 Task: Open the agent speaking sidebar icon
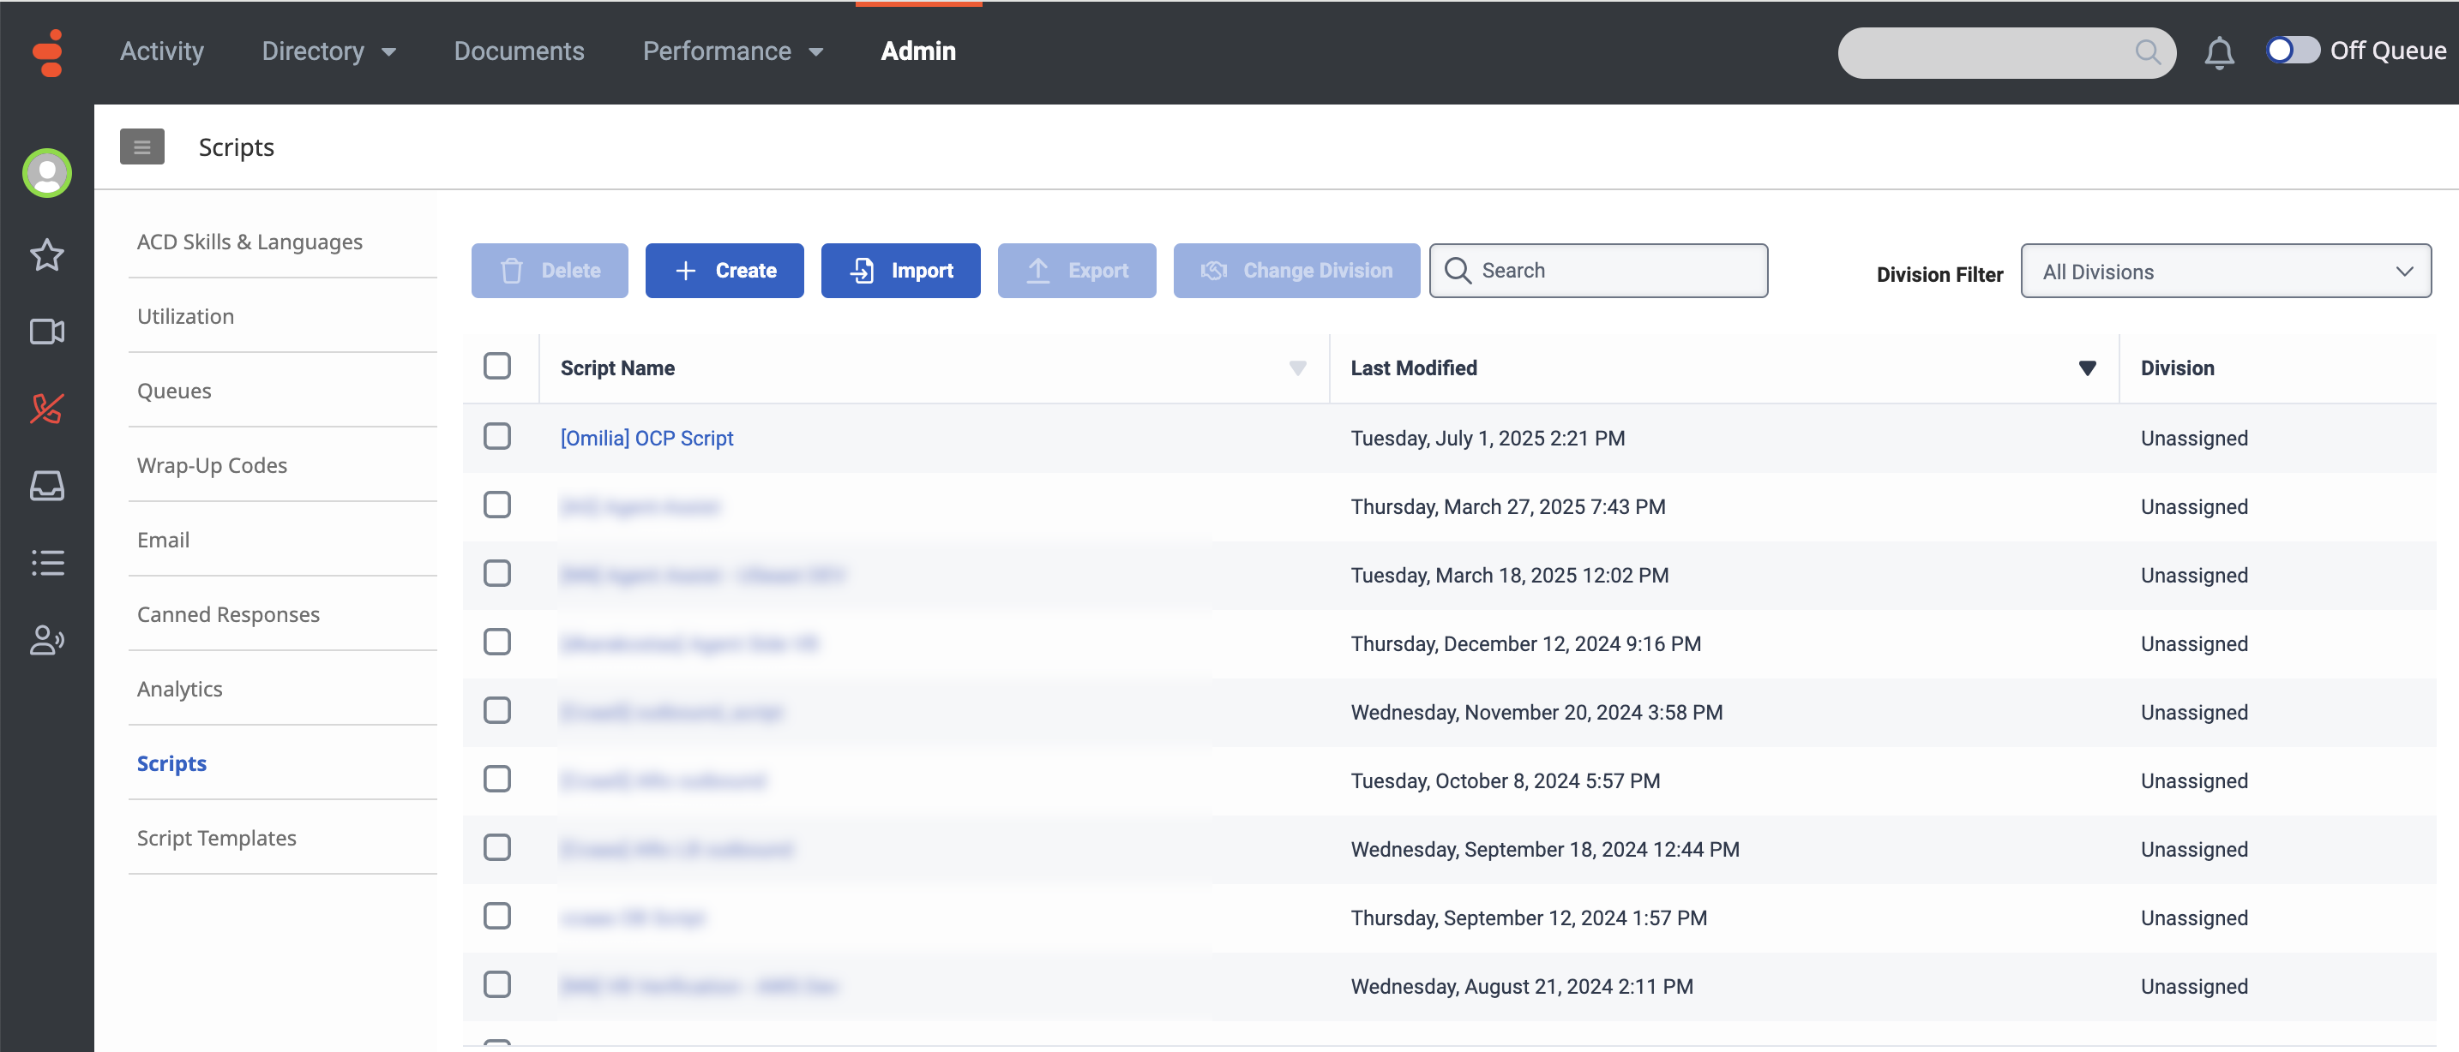click(47, 640)
